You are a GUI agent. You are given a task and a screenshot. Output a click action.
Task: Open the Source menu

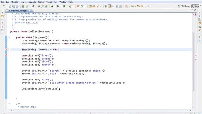(x=23, y=2)
